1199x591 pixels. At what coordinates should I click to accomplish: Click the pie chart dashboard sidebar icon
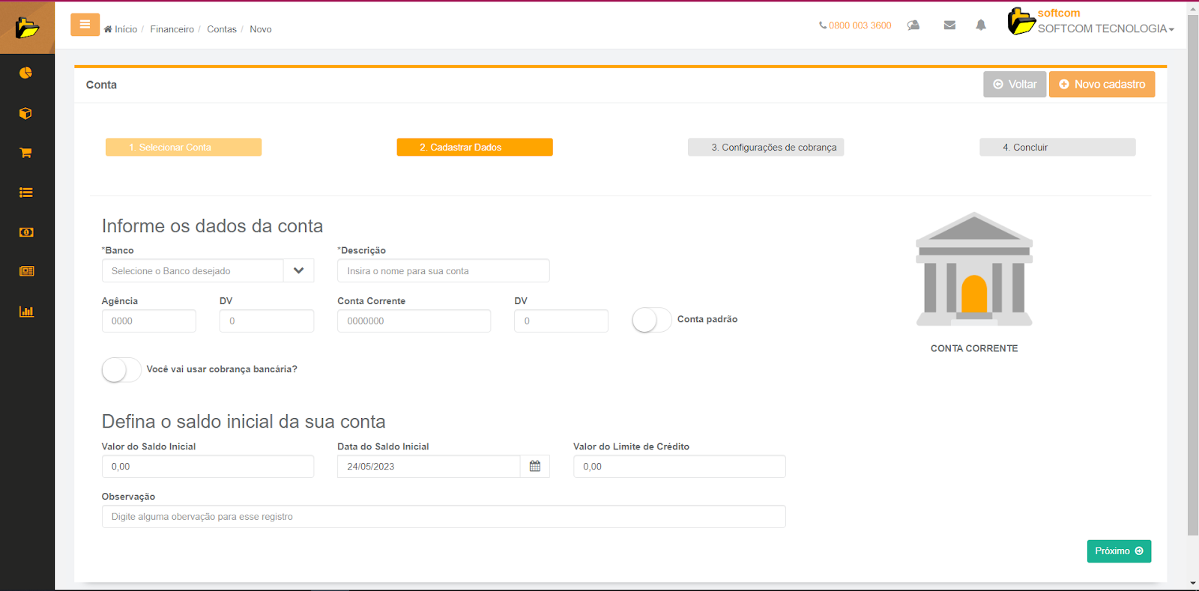tap(26, 73)
